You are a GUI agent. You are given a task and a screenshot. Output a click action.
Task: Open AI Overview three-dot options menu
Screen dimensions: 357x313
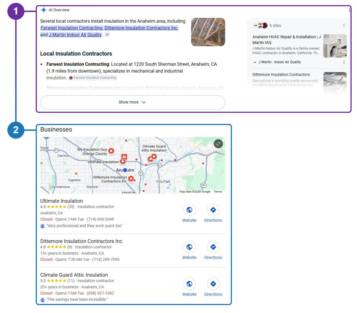(349, 10)
